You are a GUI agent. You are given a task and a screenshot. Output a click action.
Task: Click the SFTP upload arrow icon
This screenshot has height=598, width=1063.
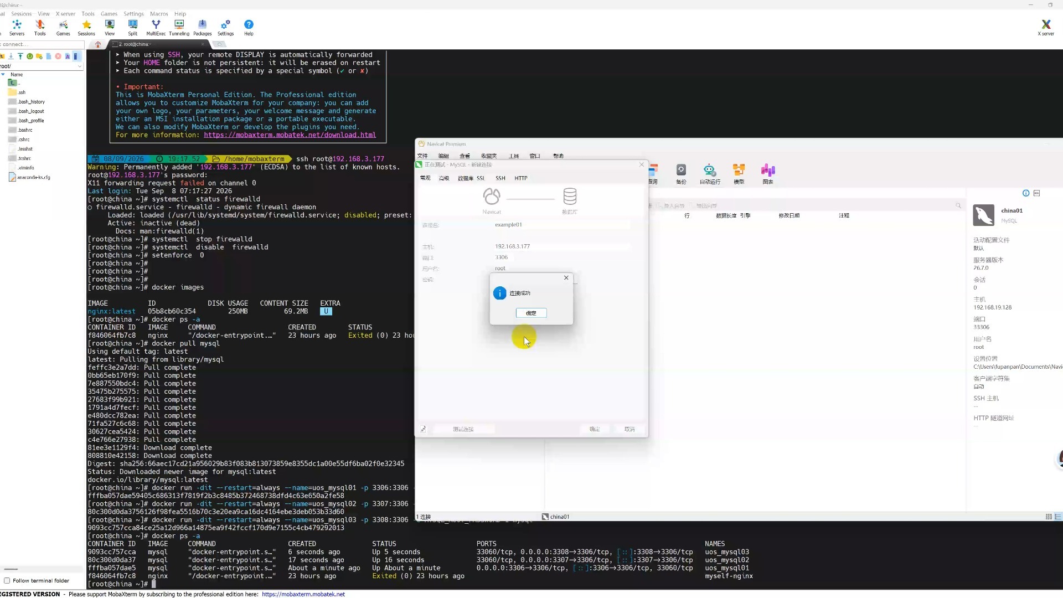point(20,56)
